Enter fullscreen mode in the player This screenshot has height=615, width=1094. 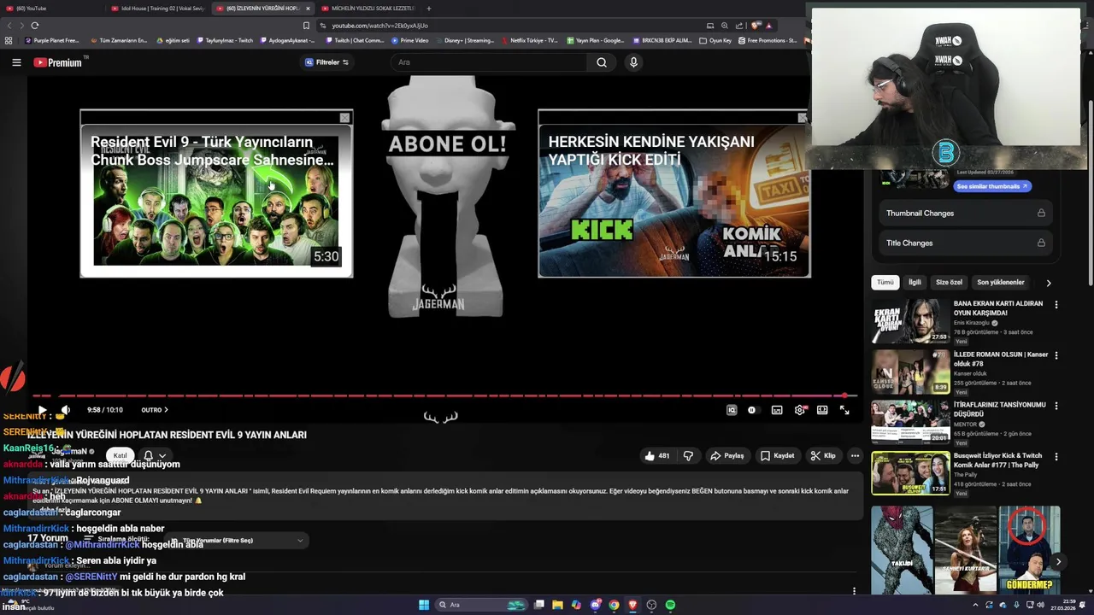coord(844,410)
